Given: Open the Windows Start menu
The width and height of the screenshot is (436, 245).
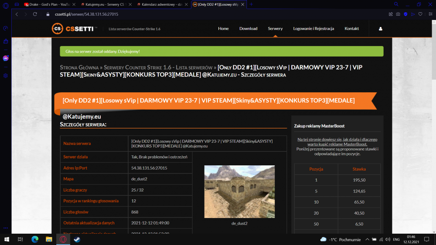Looking at the screenshot, I should tap(7, 239).
